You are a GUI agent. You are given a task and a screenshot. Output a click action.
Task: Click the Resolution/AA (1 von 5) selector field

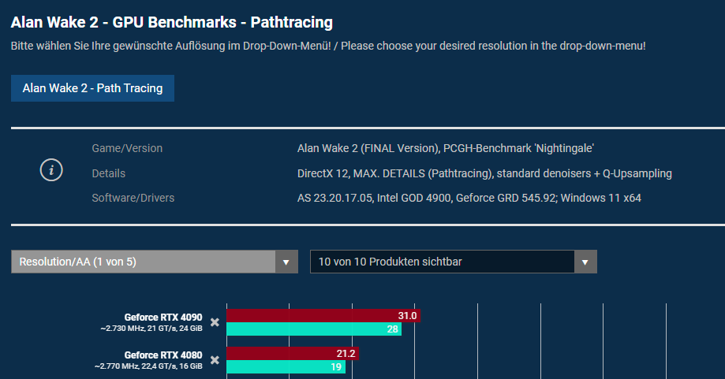pos(155,262)
